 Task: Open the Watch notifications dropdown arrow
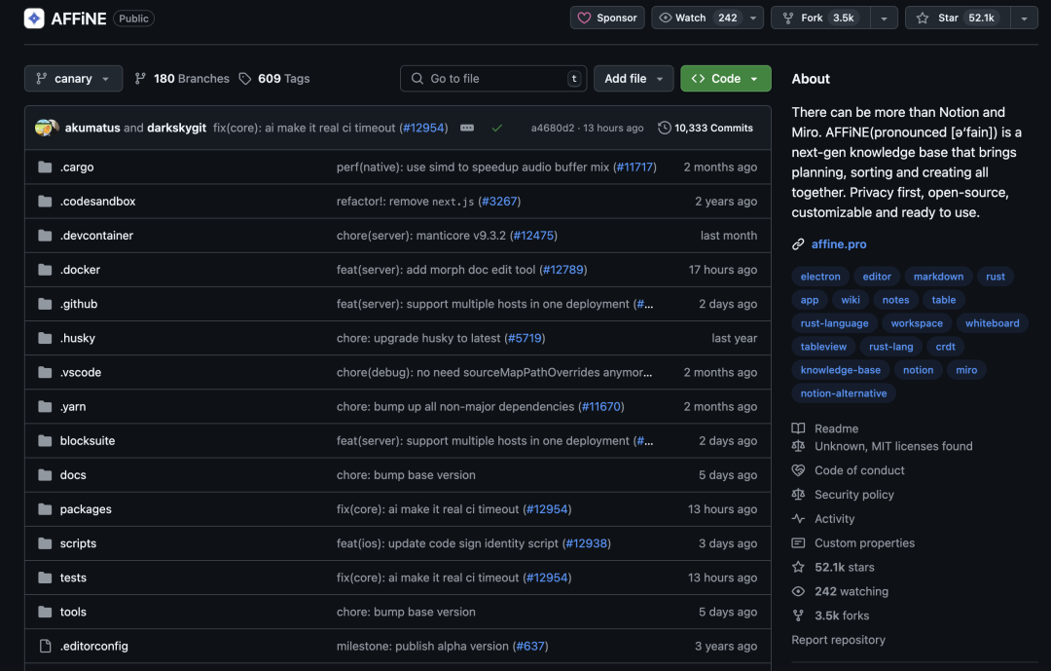tap(753, 18)
